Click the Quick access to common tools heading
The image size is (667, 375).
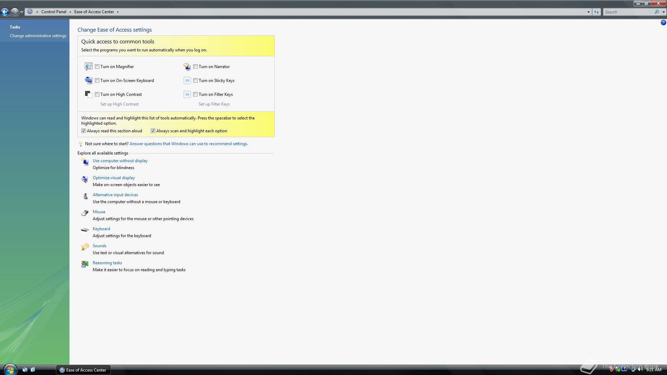(x=118, y=42)
